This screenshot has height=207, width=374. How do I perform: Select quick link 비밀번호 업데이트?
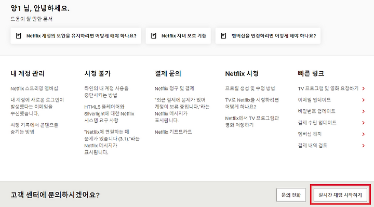click(316, 111)
